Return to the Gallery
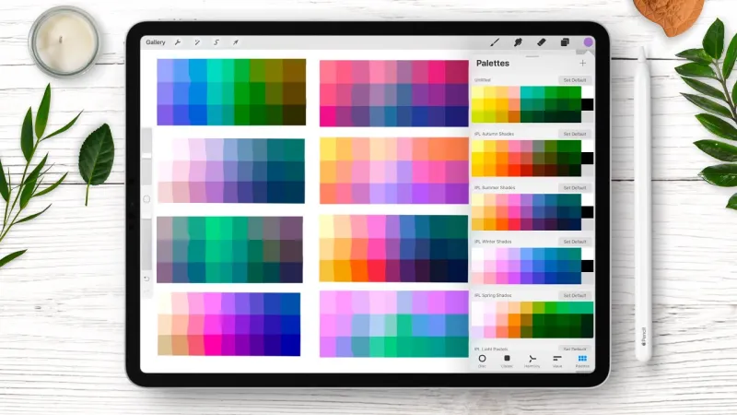 point(156,42)
